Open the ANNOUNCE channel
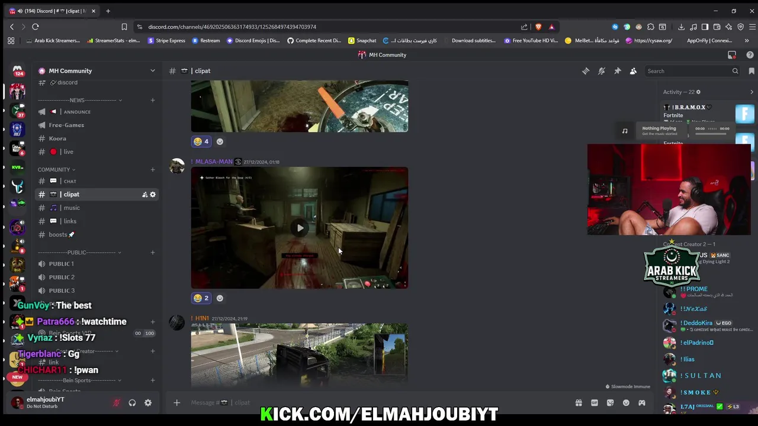The image size is (758, 426). point(96,112)
